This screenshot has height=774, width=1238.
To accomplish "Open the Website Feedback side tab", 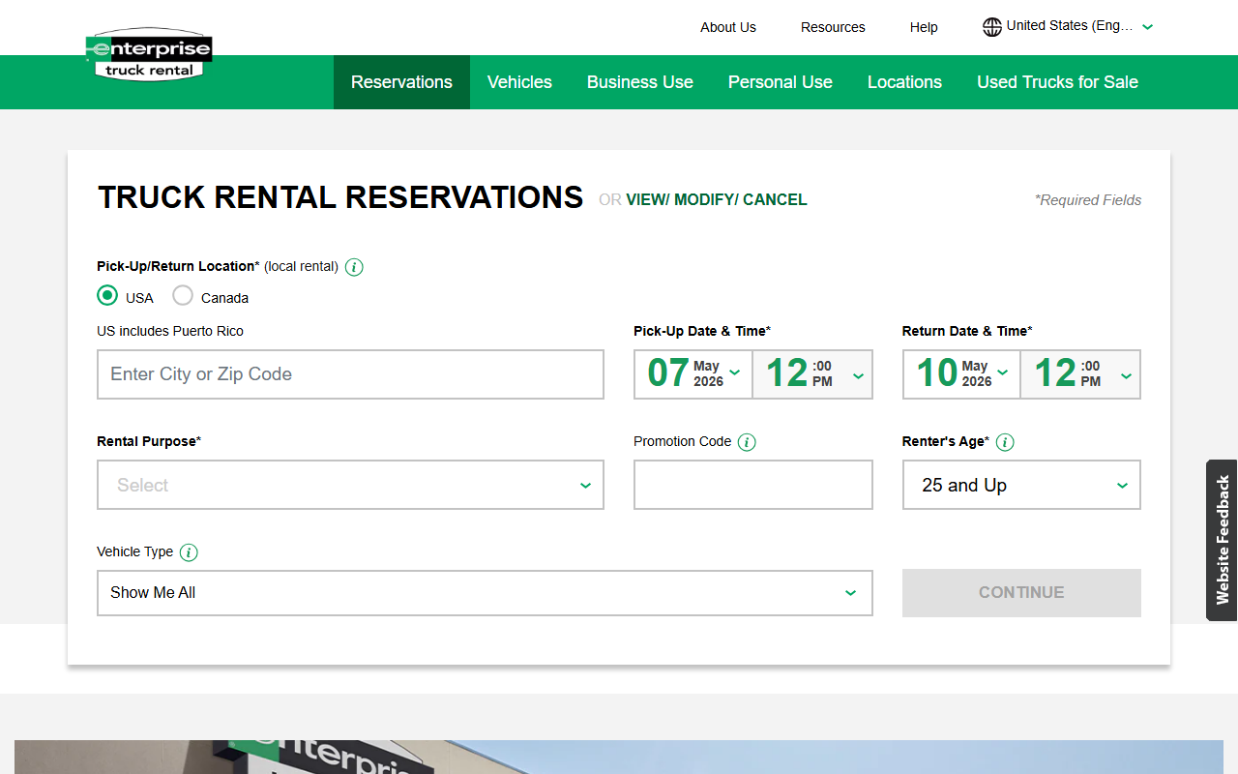I will (1222, 540).
